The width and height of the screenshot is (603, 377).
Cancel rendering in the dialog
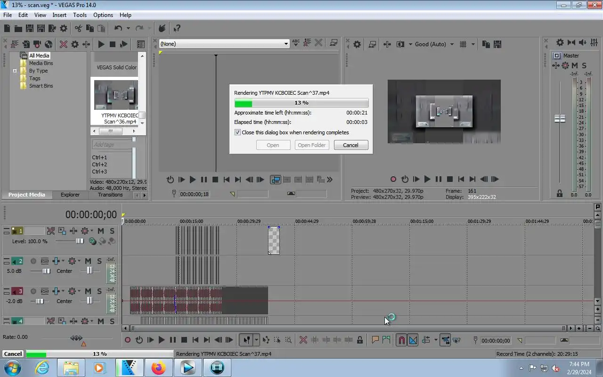click(350, 145)
